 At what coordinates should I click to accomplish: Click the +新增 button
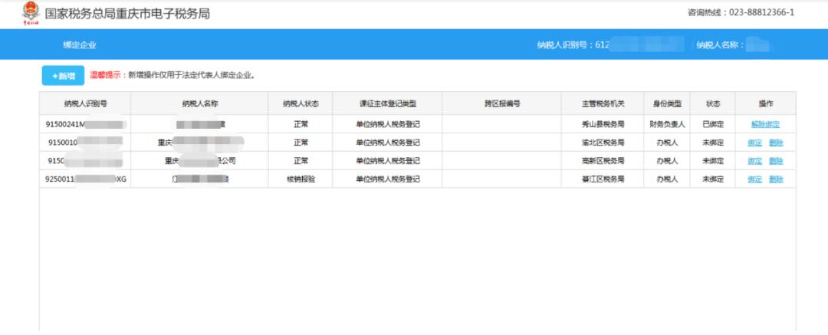[63, 76]
